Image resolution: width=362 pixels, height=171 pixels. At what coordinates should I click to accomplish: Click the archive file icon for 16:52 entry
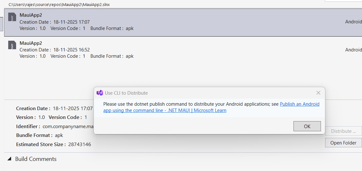coord(12,45)
